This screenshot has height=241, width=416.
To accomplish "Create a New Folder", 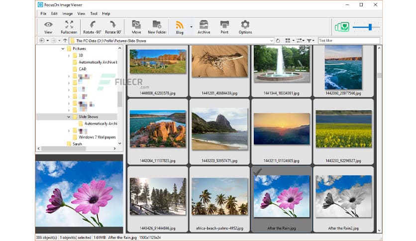I will (x=157, y=27).
